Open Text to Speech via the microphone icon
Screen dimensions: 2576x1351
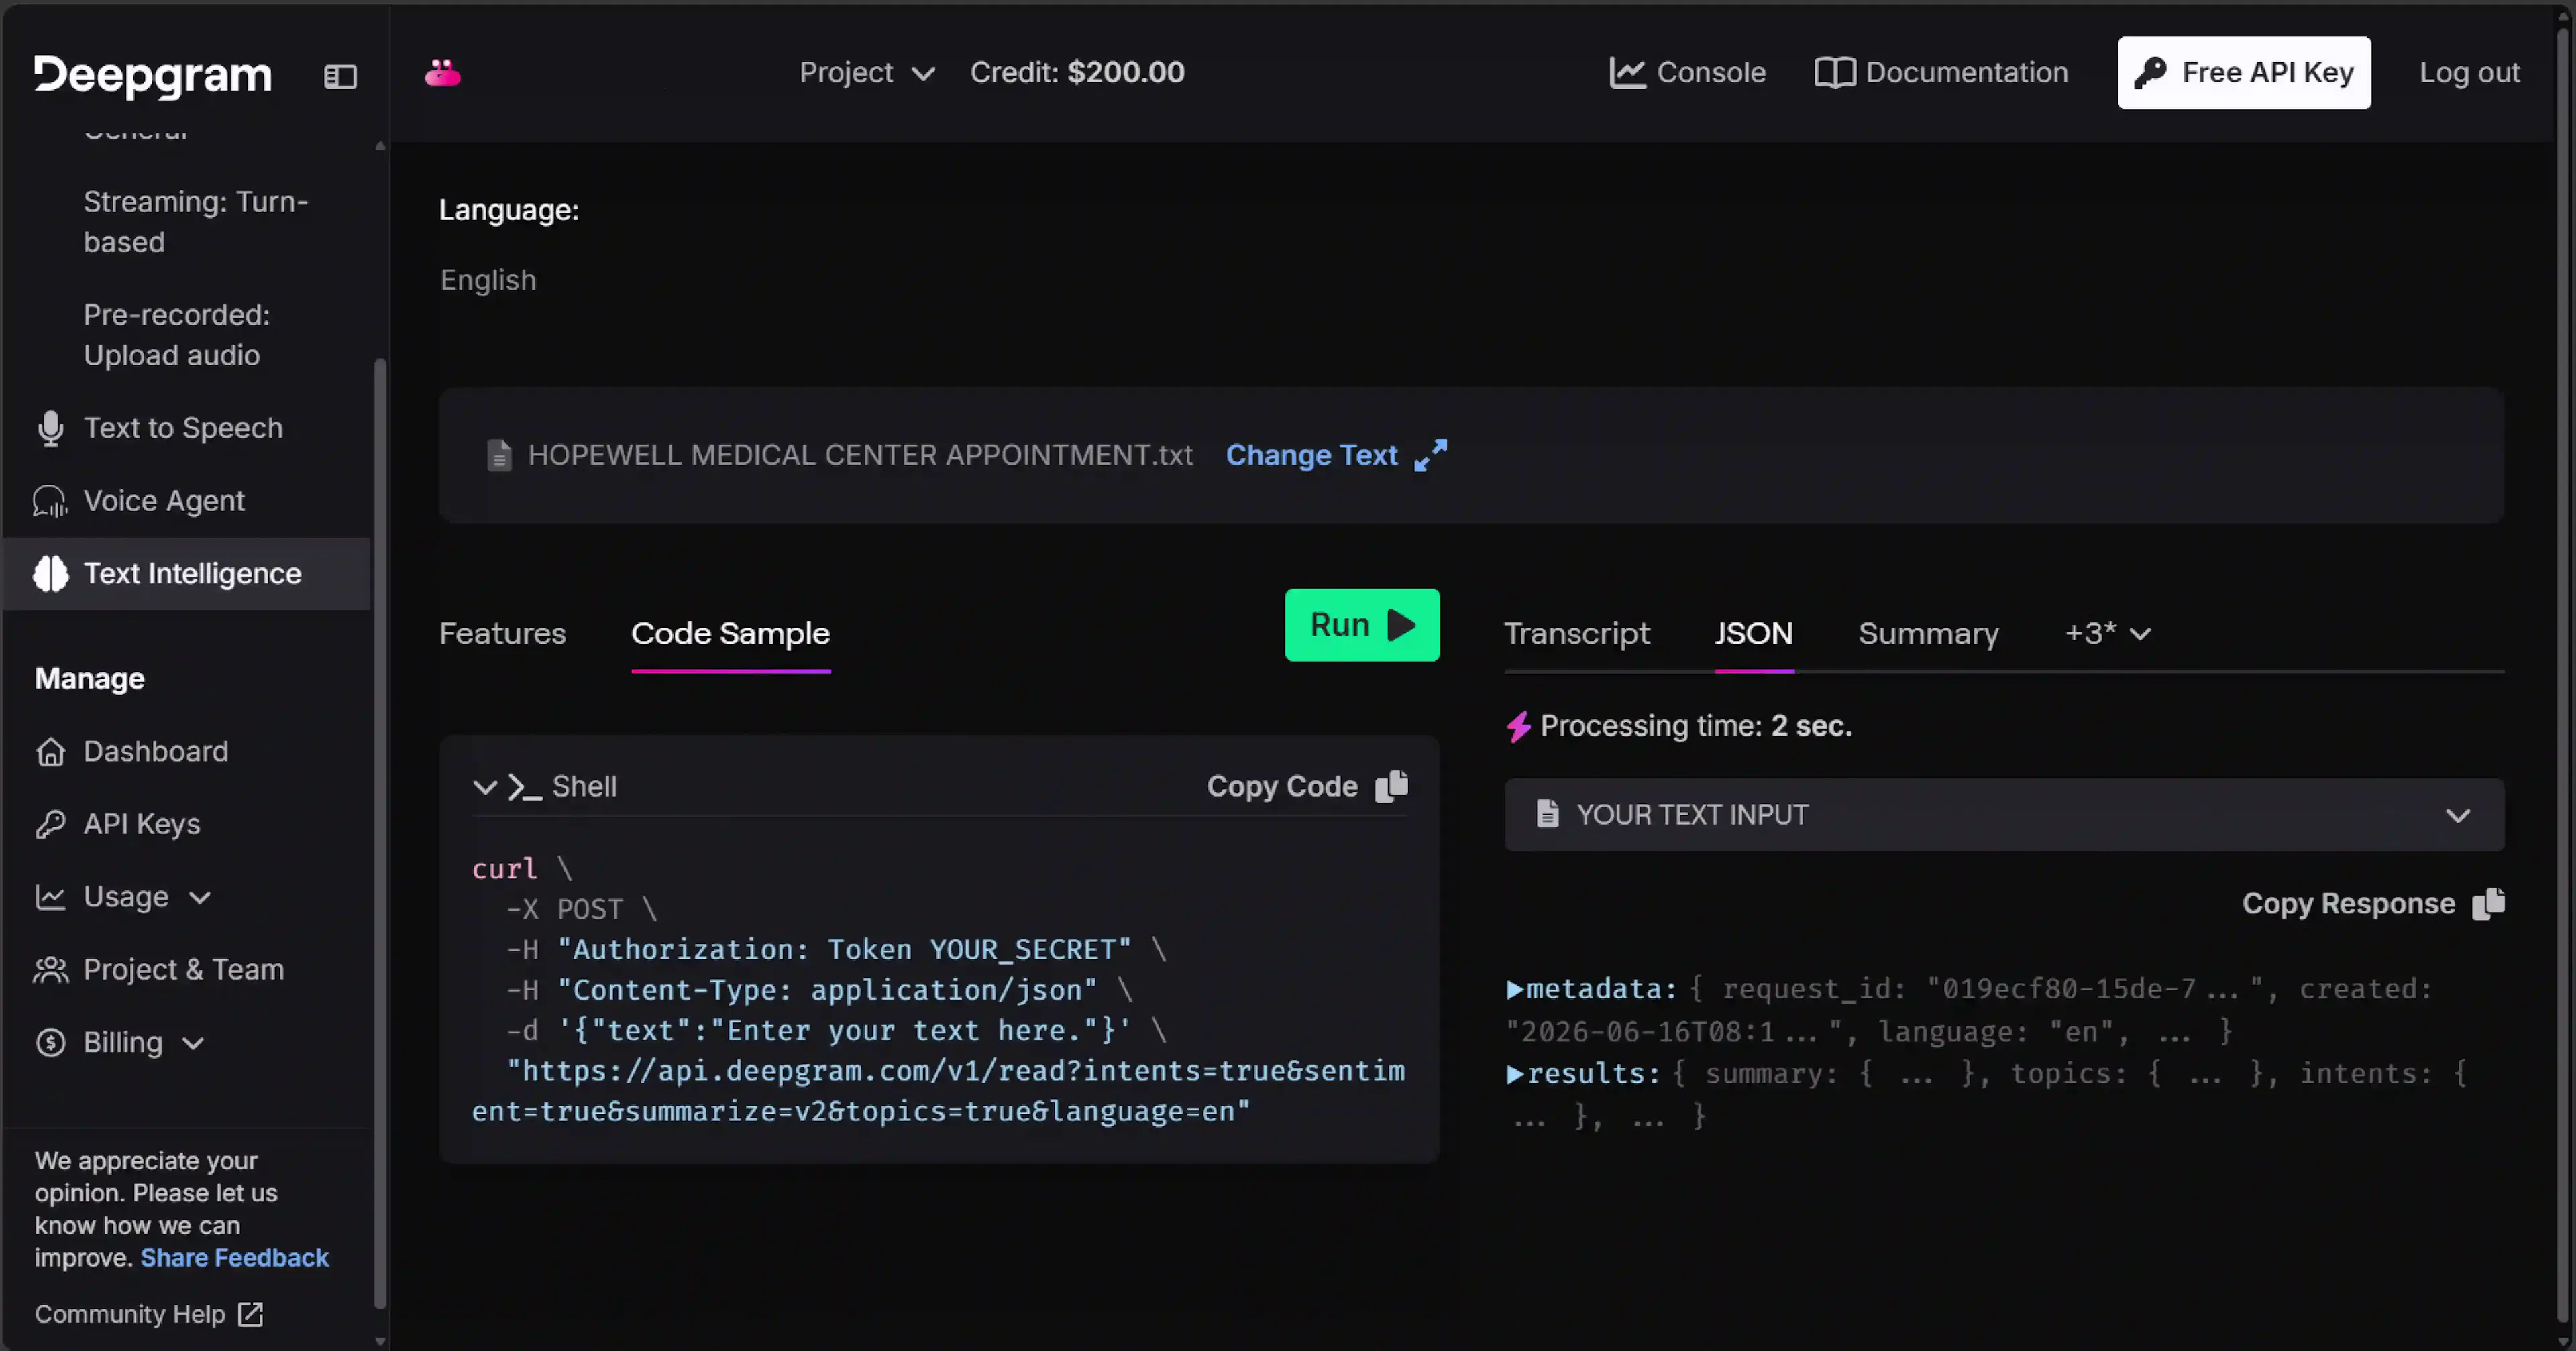50,428
